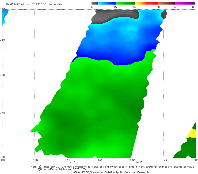Click the longitude label "-125"

pos(163,160)
